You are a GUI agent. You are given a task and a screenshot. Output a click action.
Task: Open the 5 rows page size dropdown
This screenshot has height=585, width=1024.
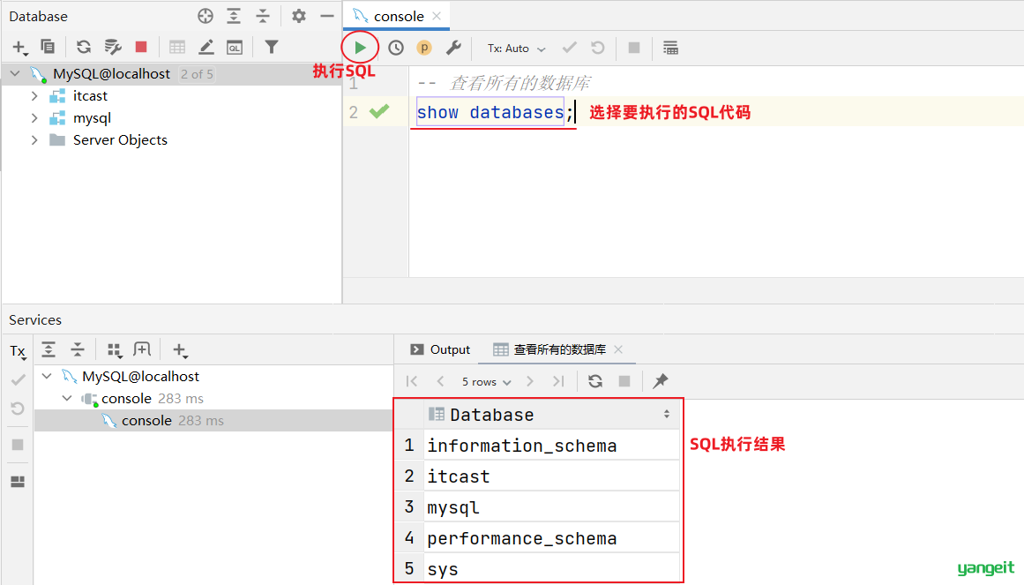point(486,382)
